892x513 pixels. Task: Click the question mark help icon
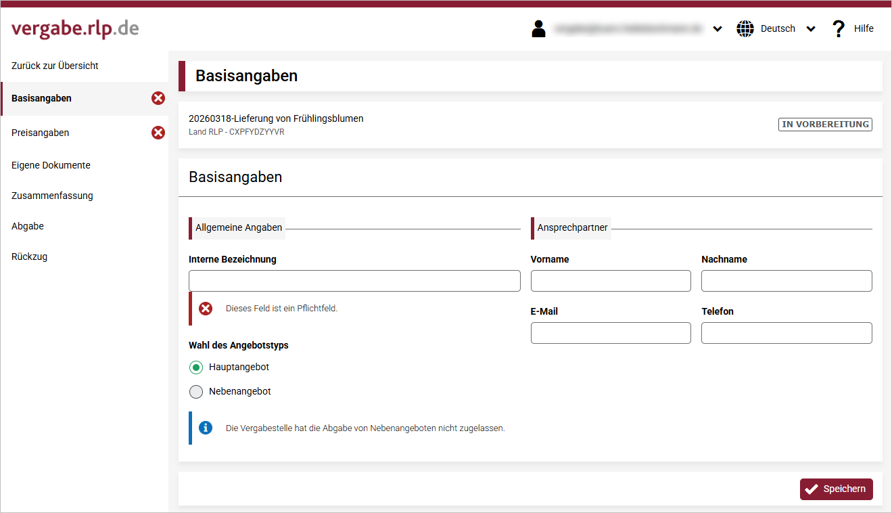click(839, 28)
